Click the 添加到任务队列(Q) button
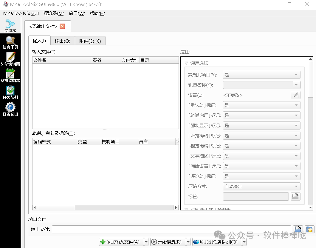The height and width of the screenshot is (248, 316). (217, 242)
